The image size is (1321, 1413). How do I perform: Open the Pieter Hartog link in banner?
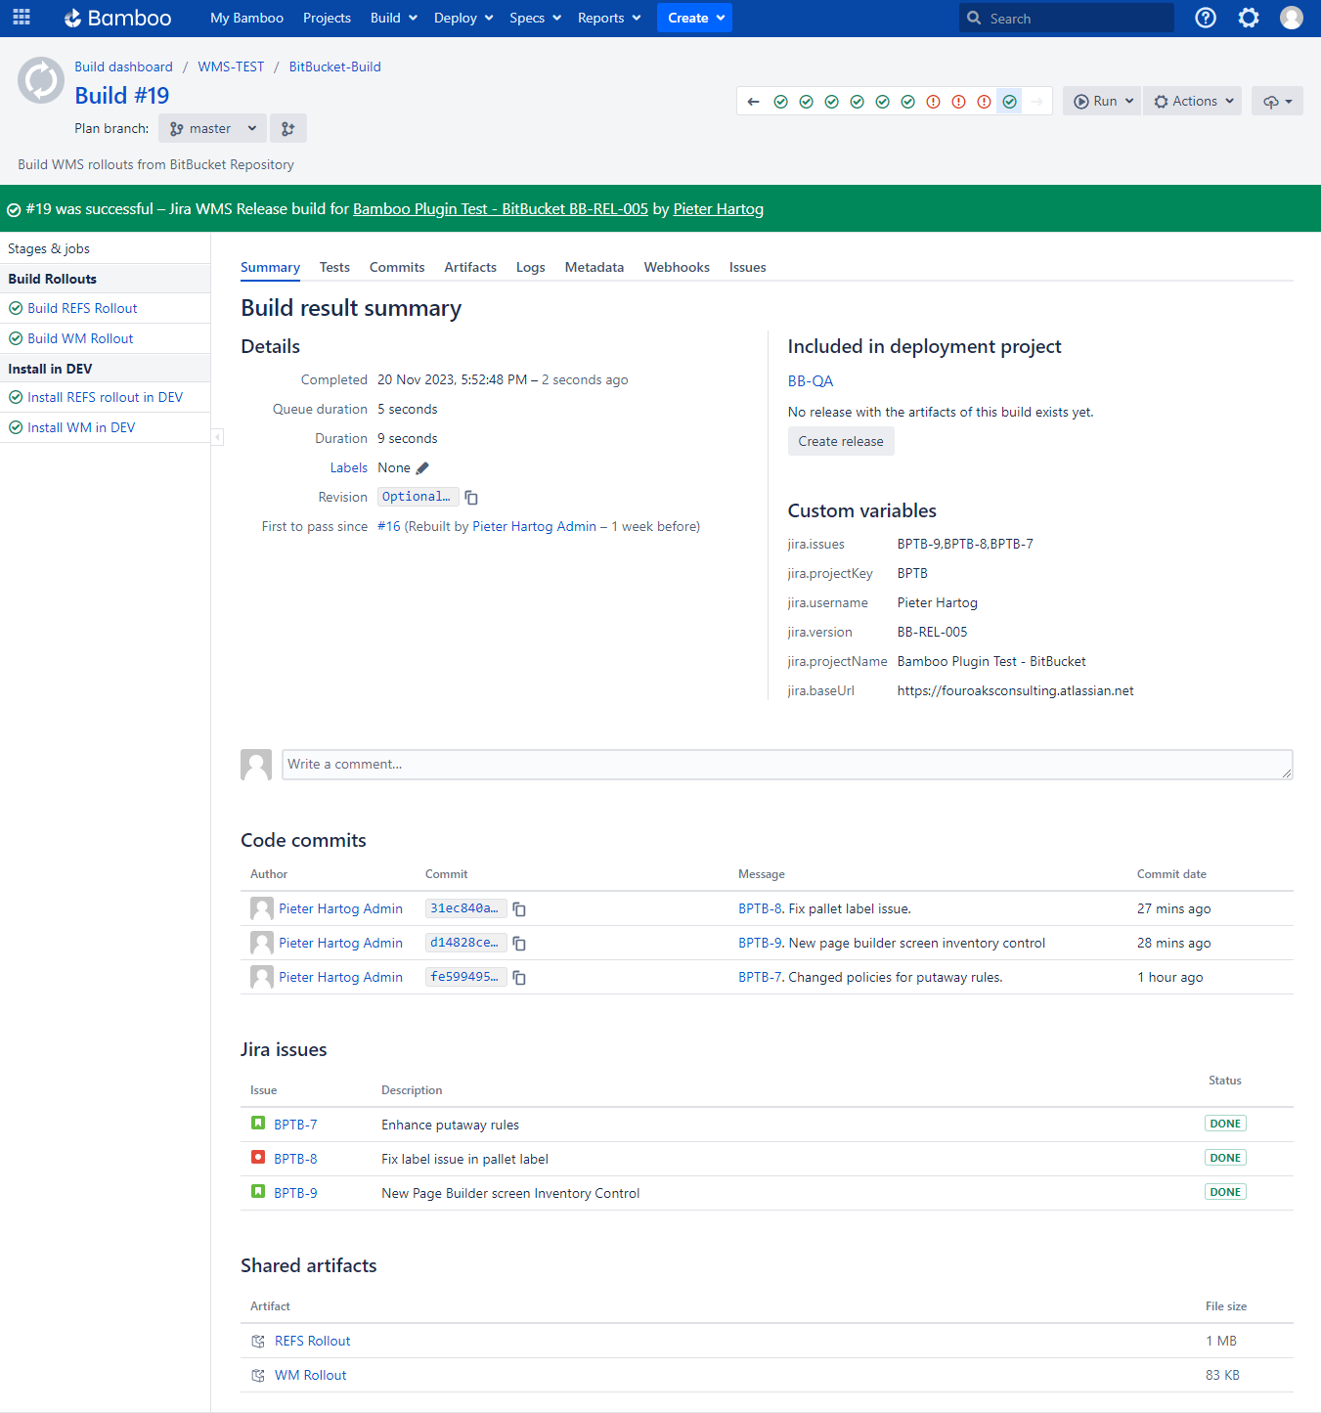[719, 209]
